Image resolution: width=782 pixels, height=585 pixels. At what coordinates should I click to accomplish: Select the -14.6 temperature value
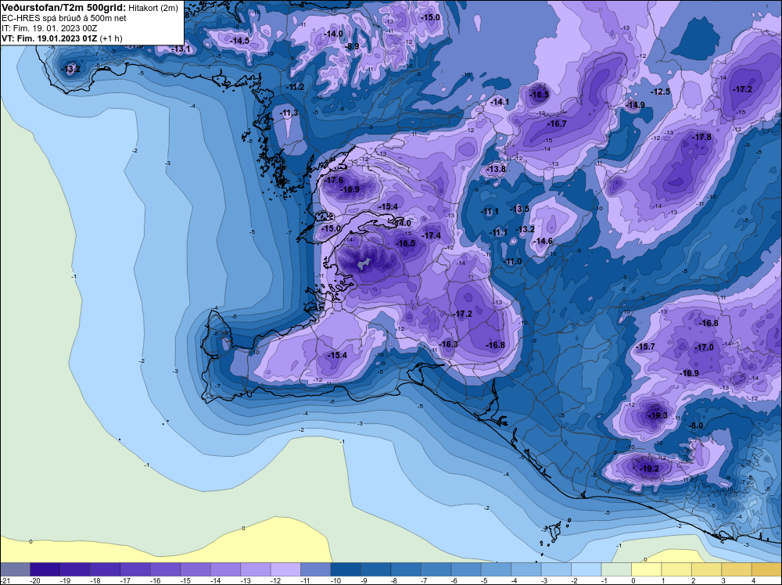tap(543, 242)
